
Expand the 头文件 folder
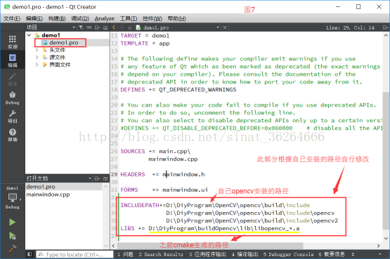pyautogui.click(x=37, y=50)
